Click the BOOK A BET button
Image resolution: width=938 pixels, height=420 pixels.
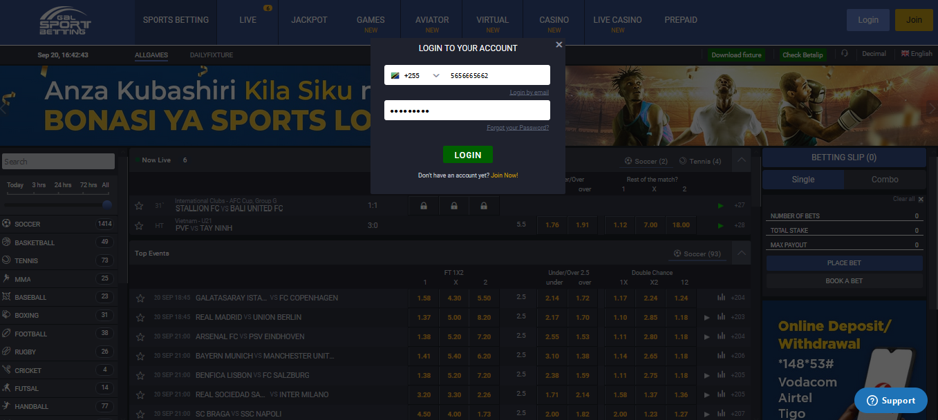coord(845,281)
